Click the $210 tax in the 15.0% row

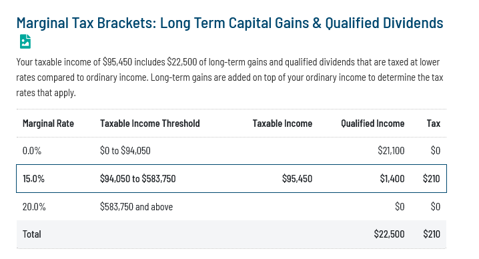tap(432, 179)
